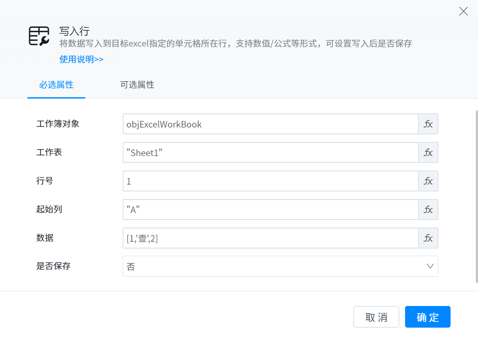Image resolution: width=478 pixels, height=341 pixels.
Task: Click the objExcelWorkBook input field
Action: [x=270, y=124]
